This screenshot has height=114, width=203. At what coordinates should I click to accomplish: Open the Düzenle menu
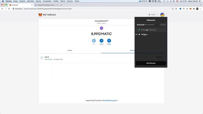click(22, 1)
